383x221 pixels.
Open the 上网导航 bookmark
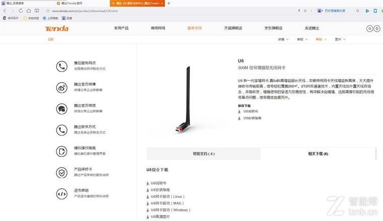(x=50, y=18)
